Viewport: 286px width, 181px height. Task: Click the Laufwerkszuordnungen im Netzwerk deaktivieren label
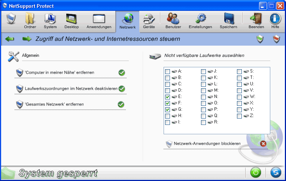point(71,89)
